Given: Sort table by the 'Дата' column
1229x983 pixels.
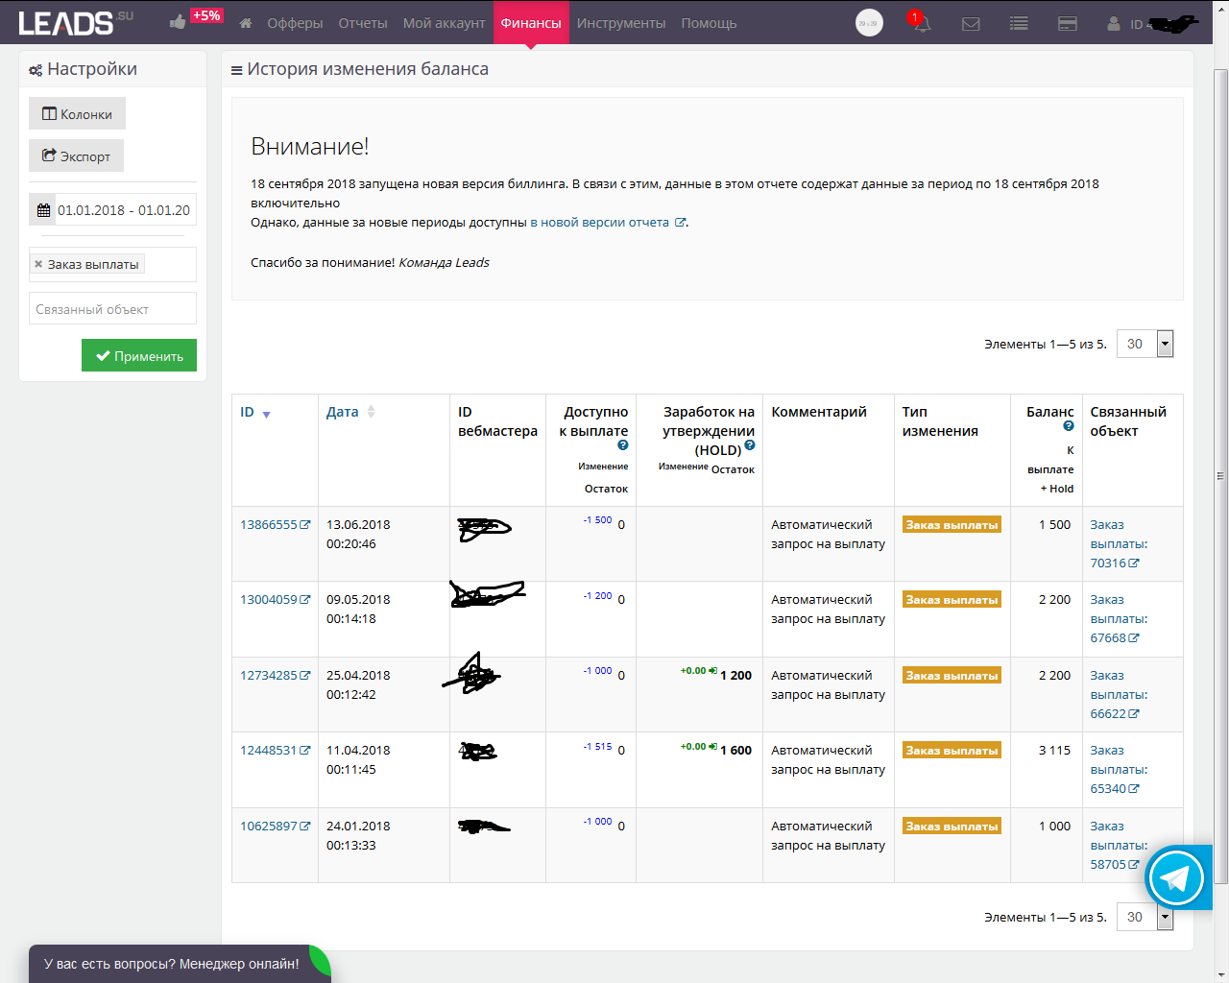Looking at the screenshot, I should point(350,413).
